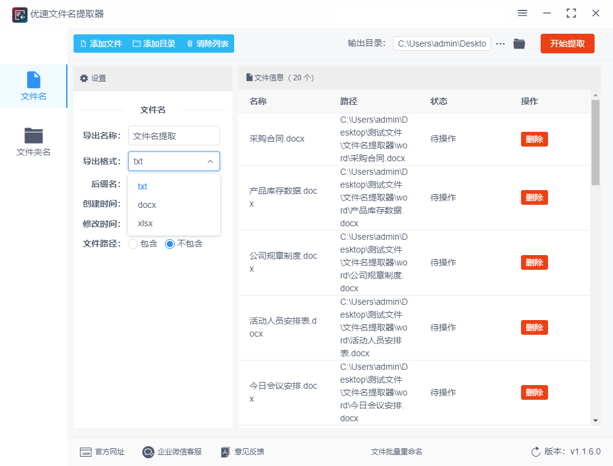Click the version refresh icon

(536, 452)
